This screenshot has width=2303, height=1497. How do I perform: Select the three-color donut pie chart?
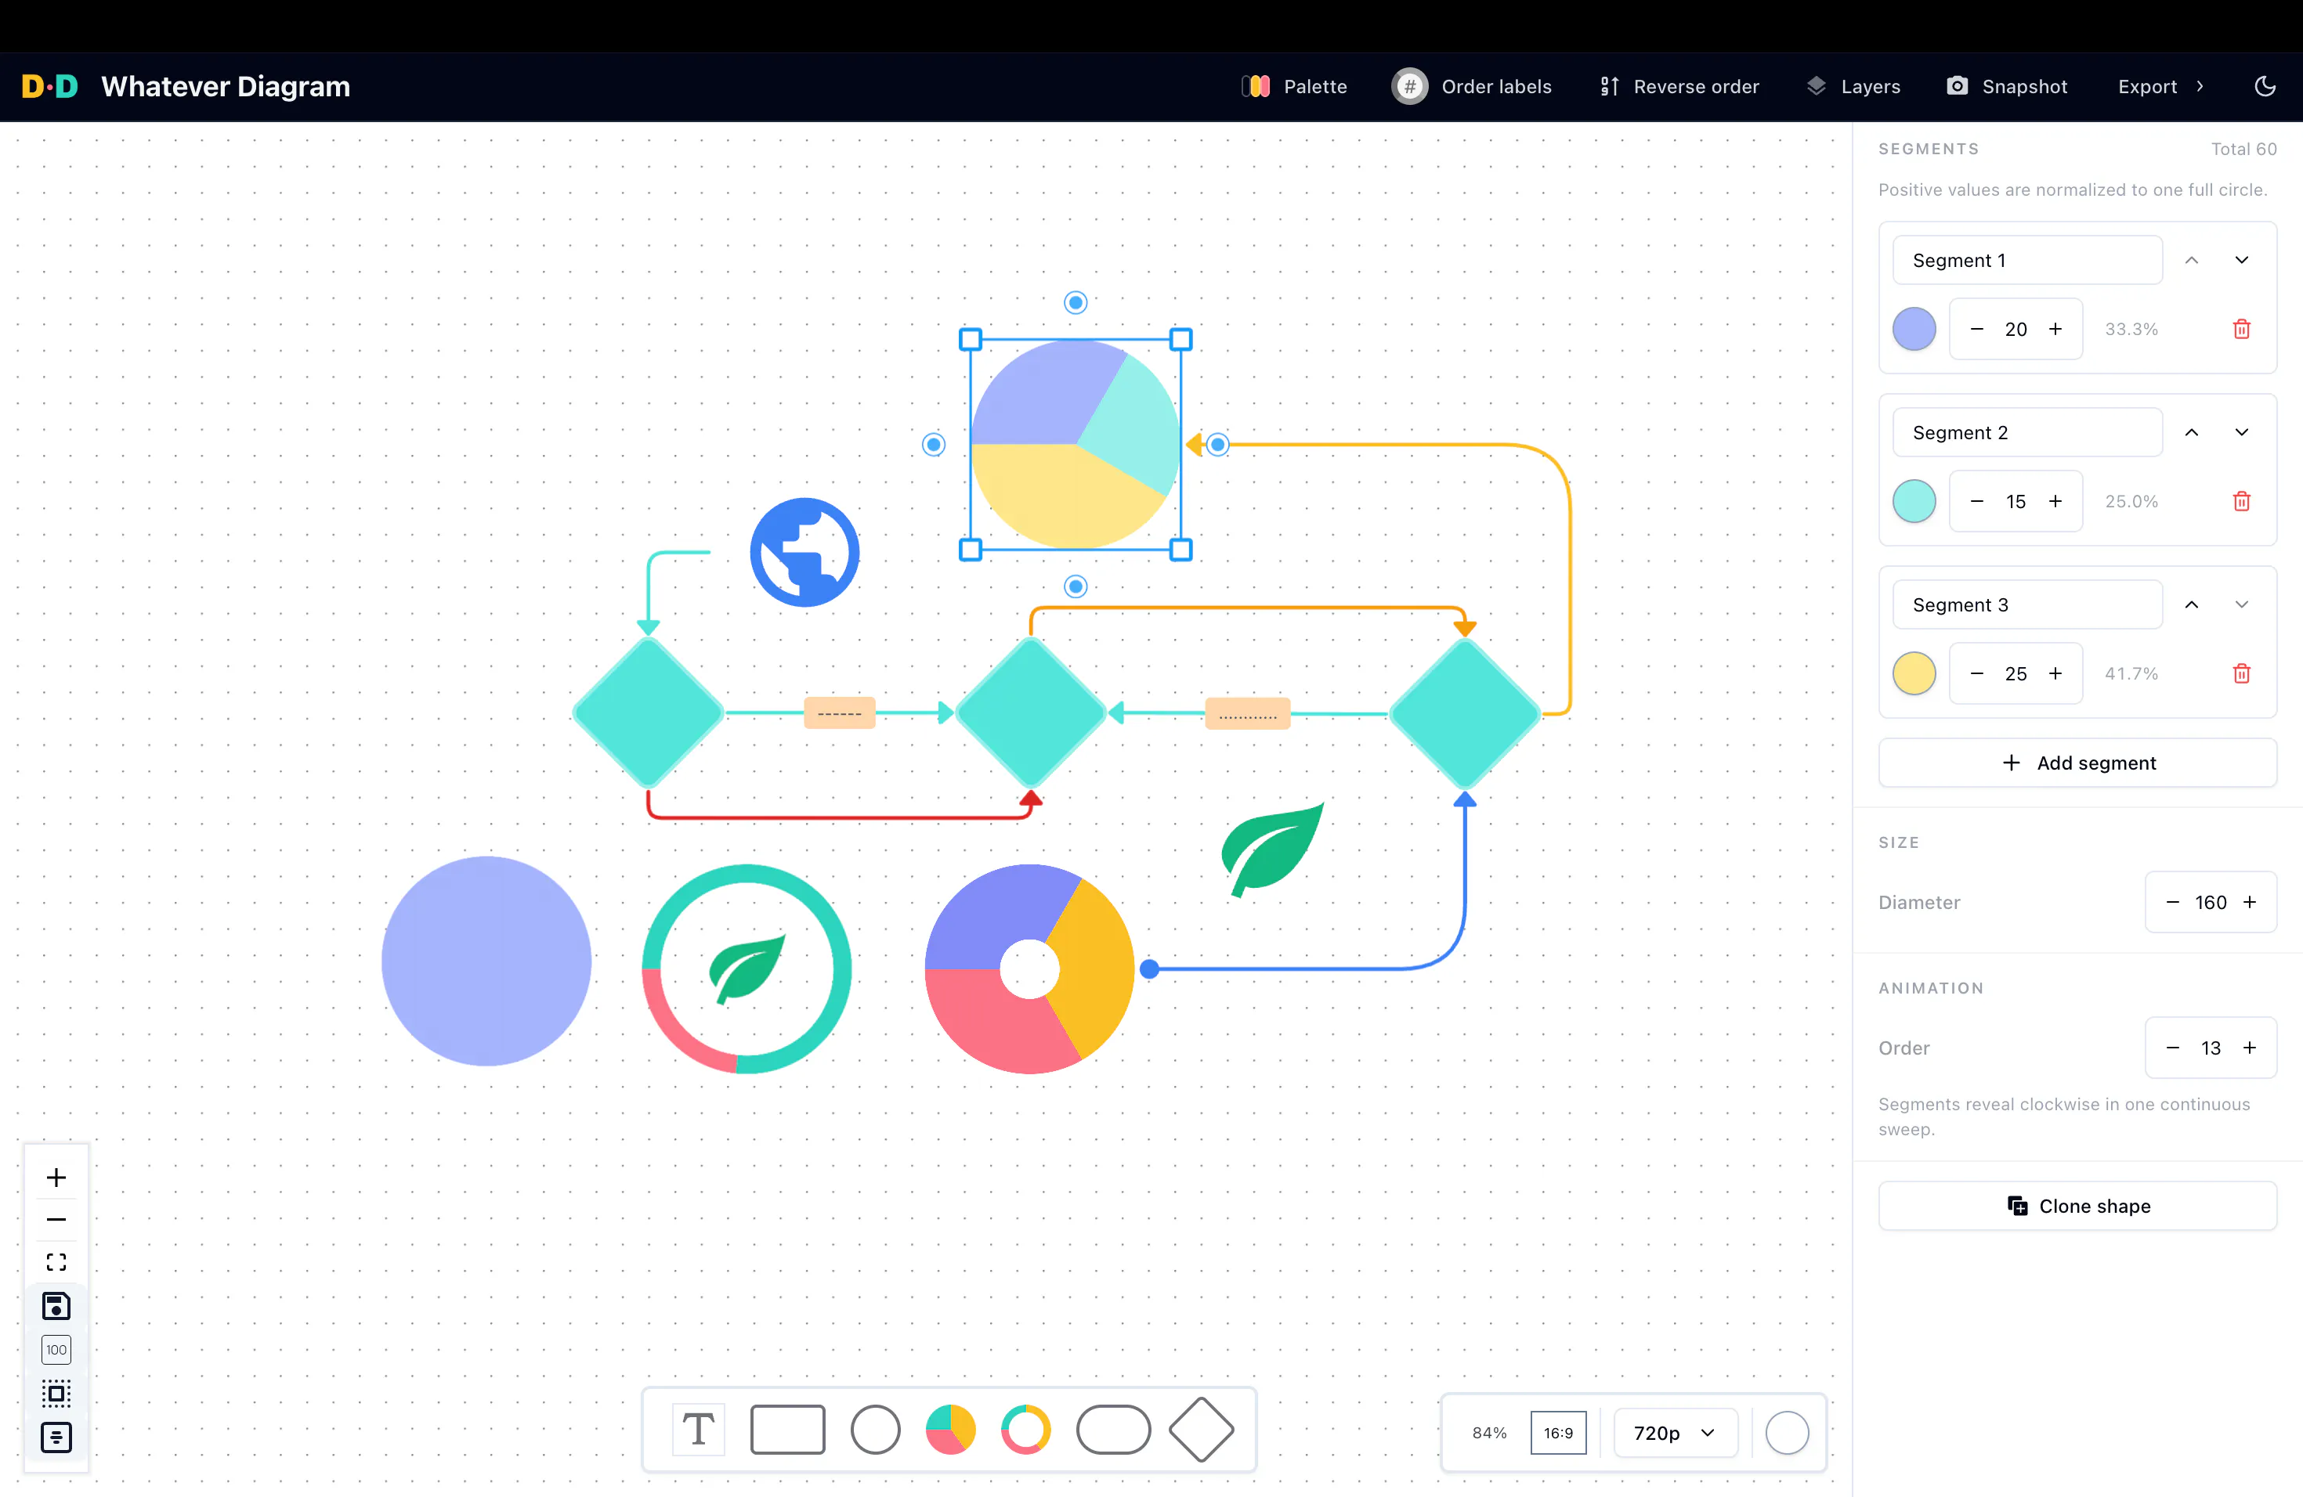pos(1029,969)
